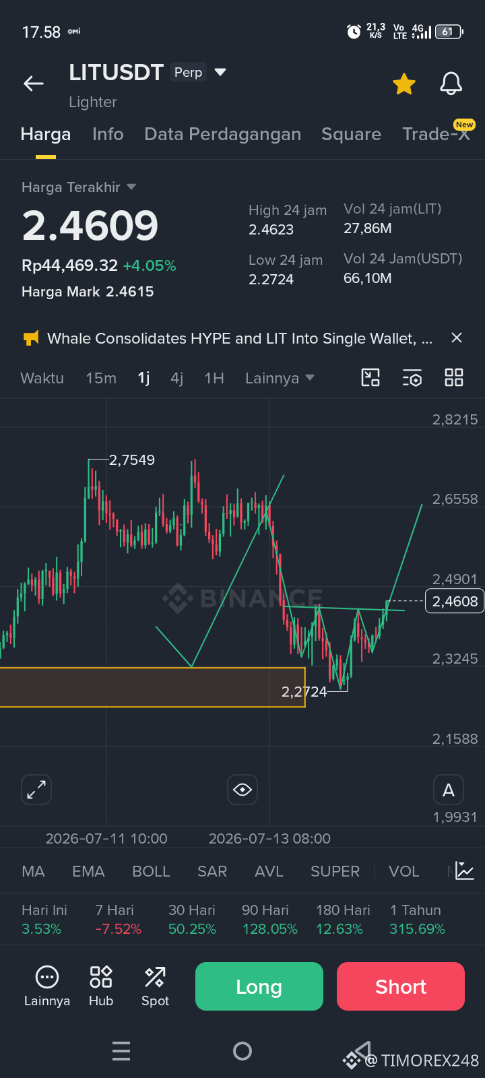
Task: Open the Trade-X tab
Action: tap(436, 134)
